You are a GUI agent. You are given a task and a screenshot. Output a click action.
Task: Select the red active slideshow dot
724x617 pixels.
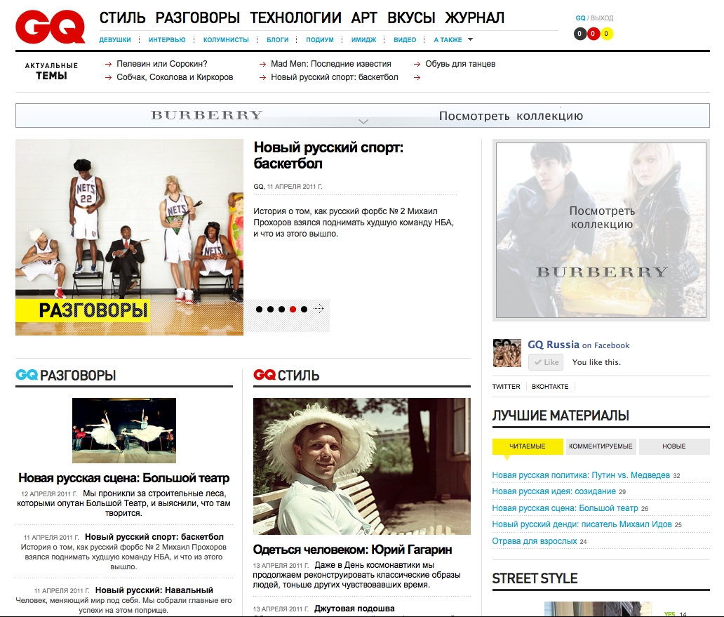tap(293, 310)
